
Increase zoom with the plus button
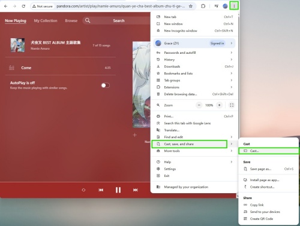click(x=219, y=105)
